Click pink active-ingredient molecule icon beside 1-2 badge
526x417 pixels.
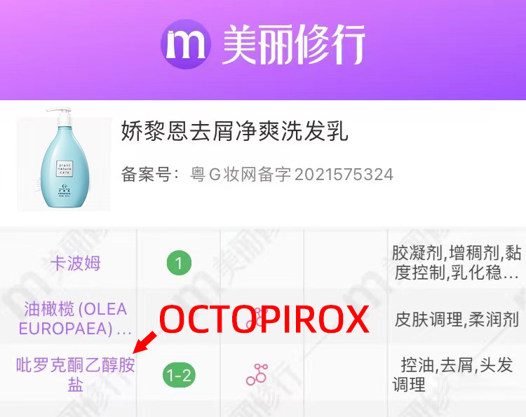pyautogui.click(x=257, y=374)
